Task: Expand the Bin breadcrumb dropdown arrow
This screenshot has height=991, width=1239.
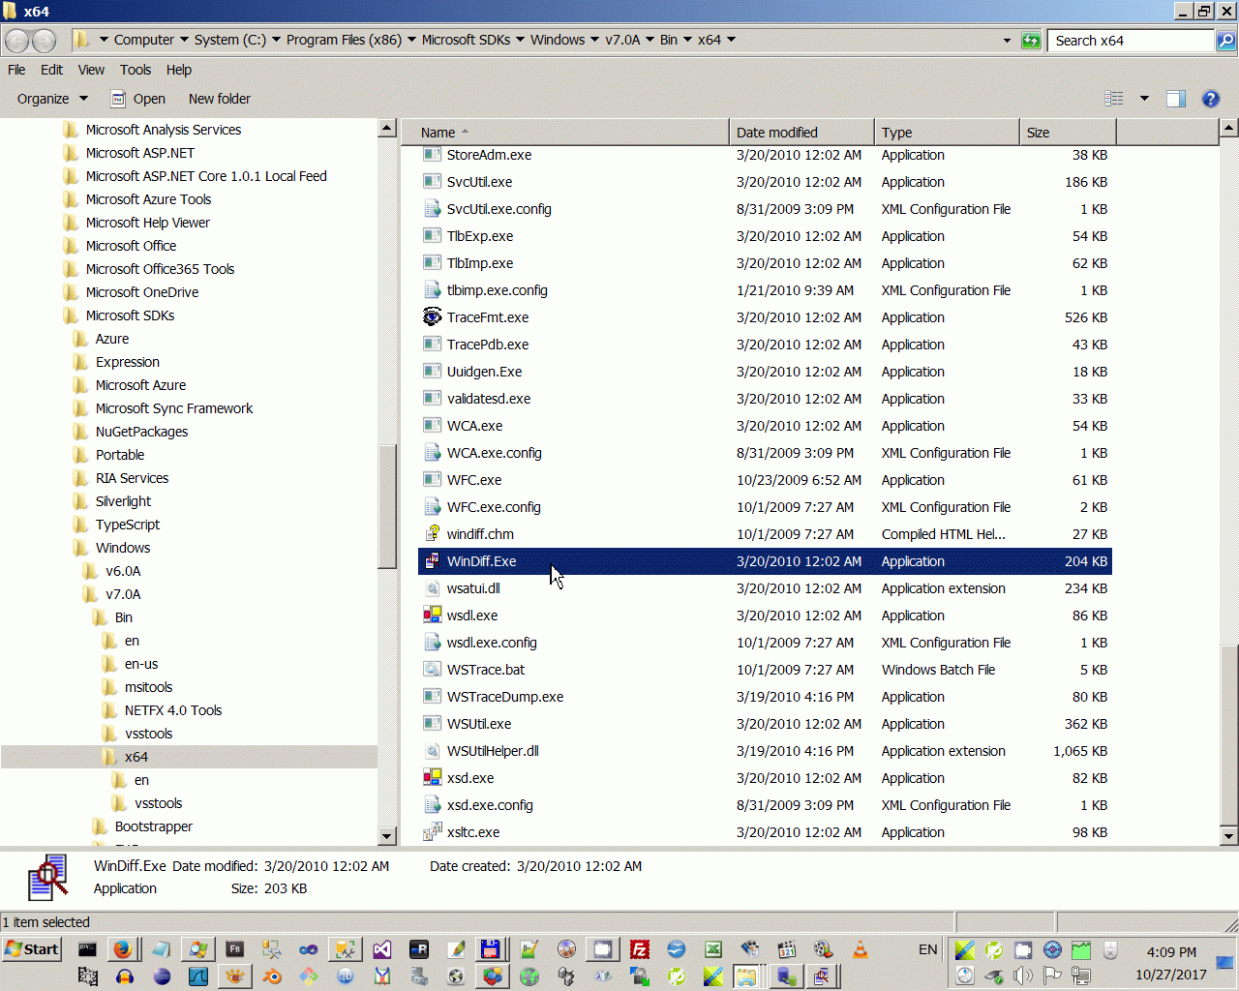Action: pos(687,40)
